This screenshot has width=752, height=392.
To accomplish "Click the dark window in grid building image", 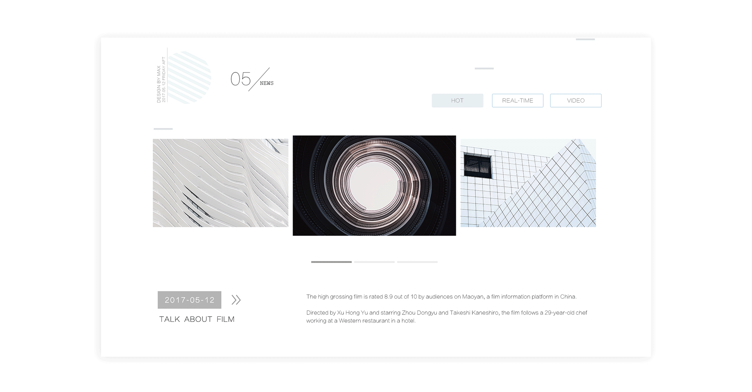I will click(x=477, y=166).
